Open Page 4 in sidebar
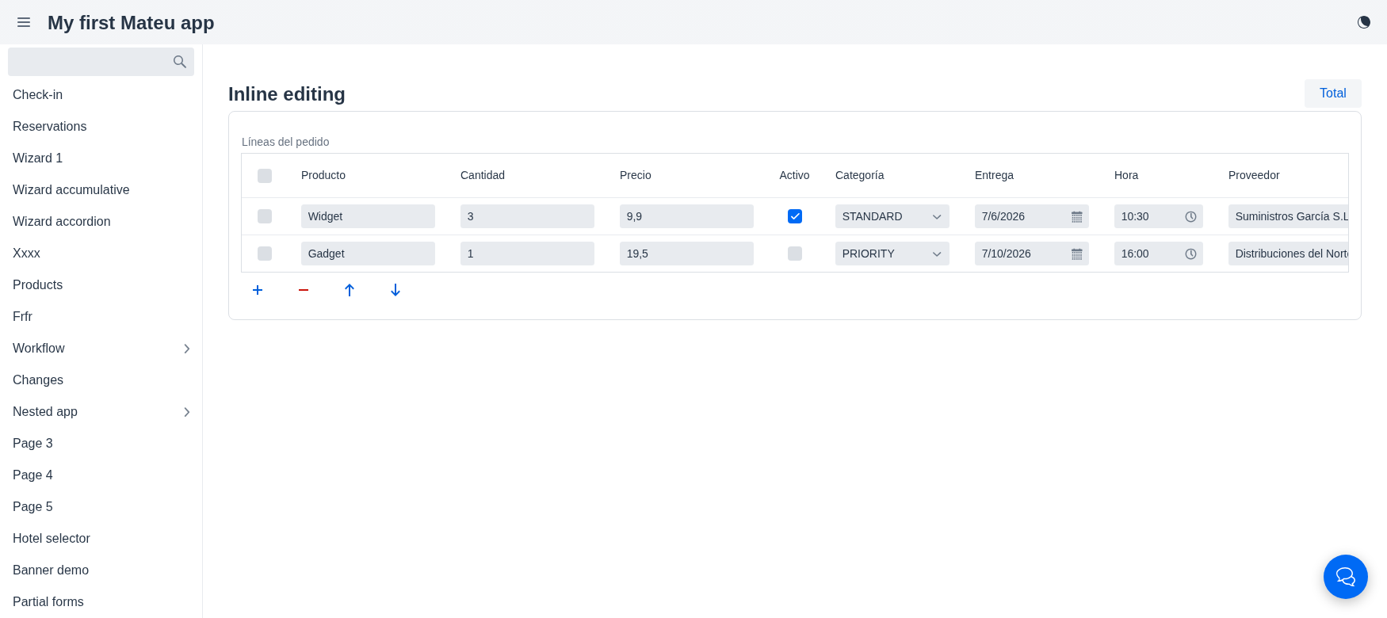Viewport: 1387px width, 618px height. pyautogui.click(x=32, y=475)
